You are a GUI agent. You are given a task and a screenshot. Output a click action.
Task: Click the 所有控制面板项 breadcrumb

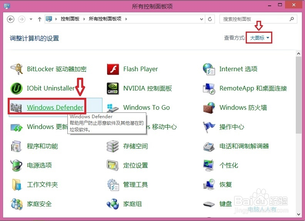pyautogui.click(x=105, y=19)
